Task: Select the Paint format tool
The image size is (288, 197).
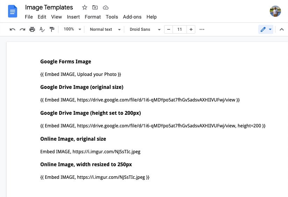Action: 52,29
